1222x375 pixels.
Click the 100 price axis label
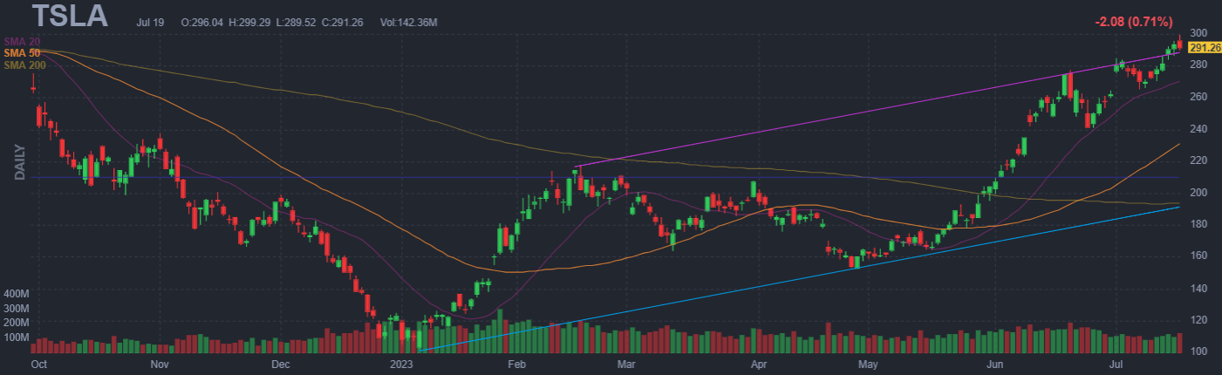(x=1197, y=351)
